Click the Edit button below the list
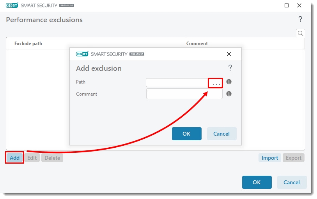 tap(32, 158)
